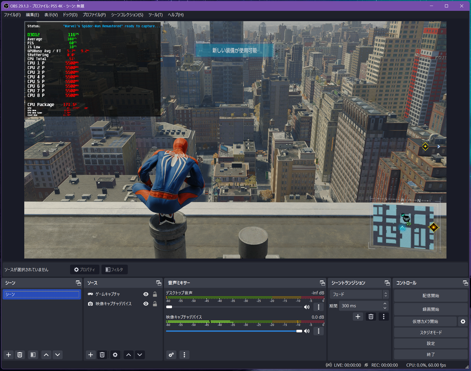Pop out the シーントランジション dock panel
The image size is (471, 371).
coord(387,283)
